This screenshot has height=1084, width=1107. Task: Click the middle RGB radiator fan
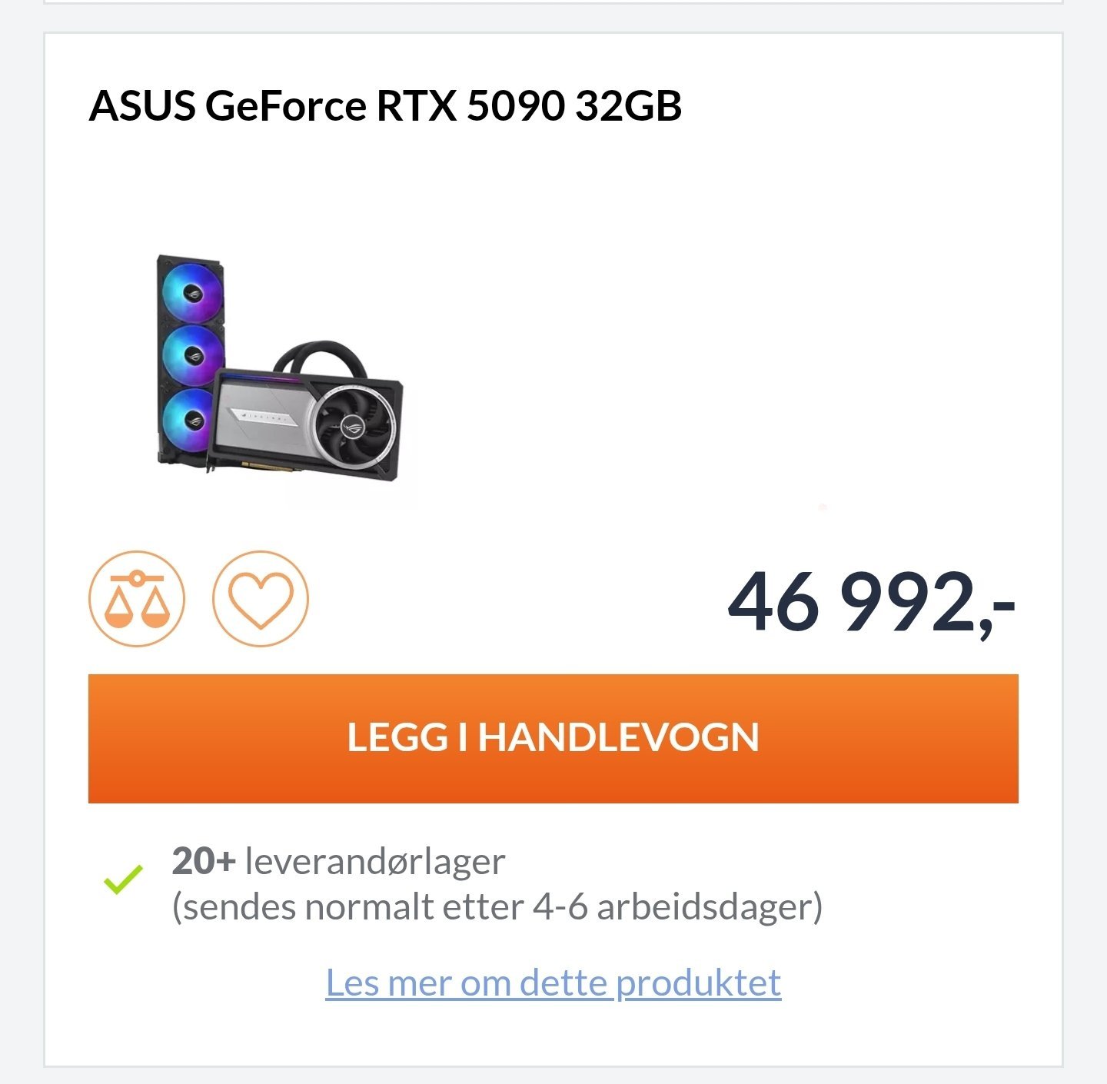(x=192, y=355)
